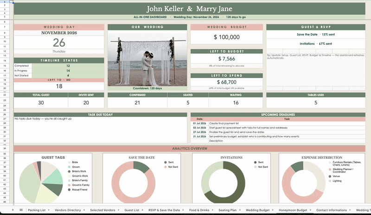Switch to the Honeymoon Budget tab
This screenshot has height=215, width=371.
tap(293, 210)
